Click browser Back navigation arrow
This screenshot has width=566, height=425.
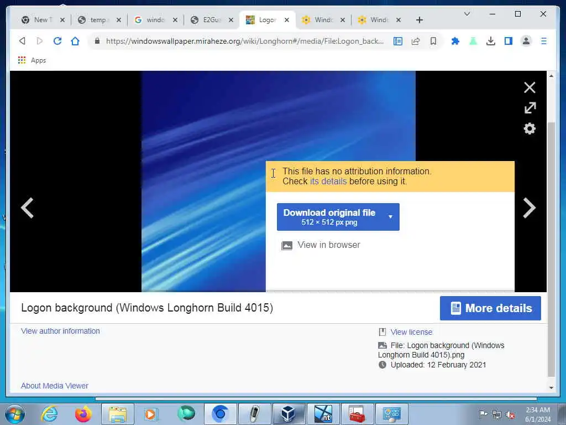point(22,41)
